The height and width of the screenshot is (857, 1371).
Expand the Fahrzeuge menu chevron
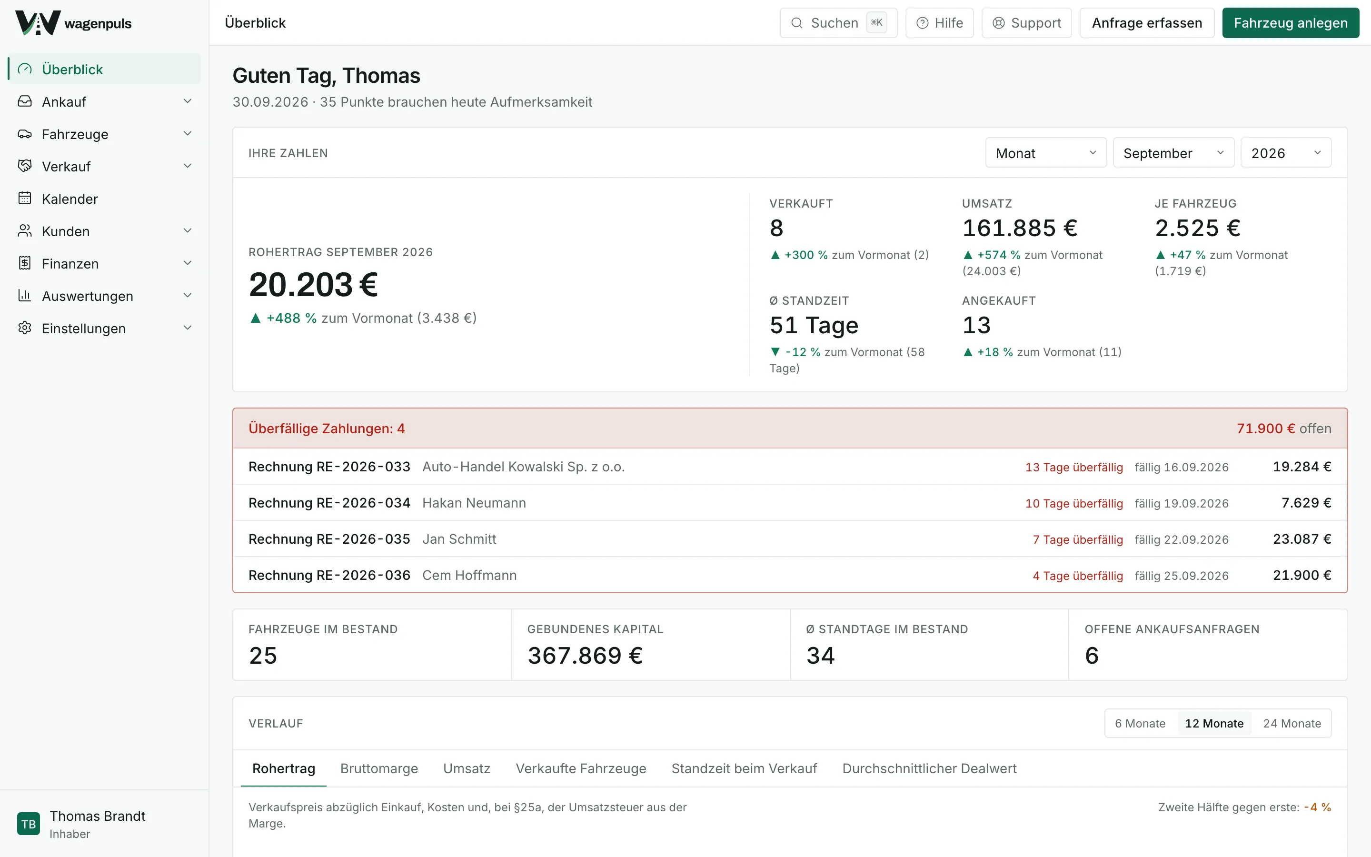[188, 134]
